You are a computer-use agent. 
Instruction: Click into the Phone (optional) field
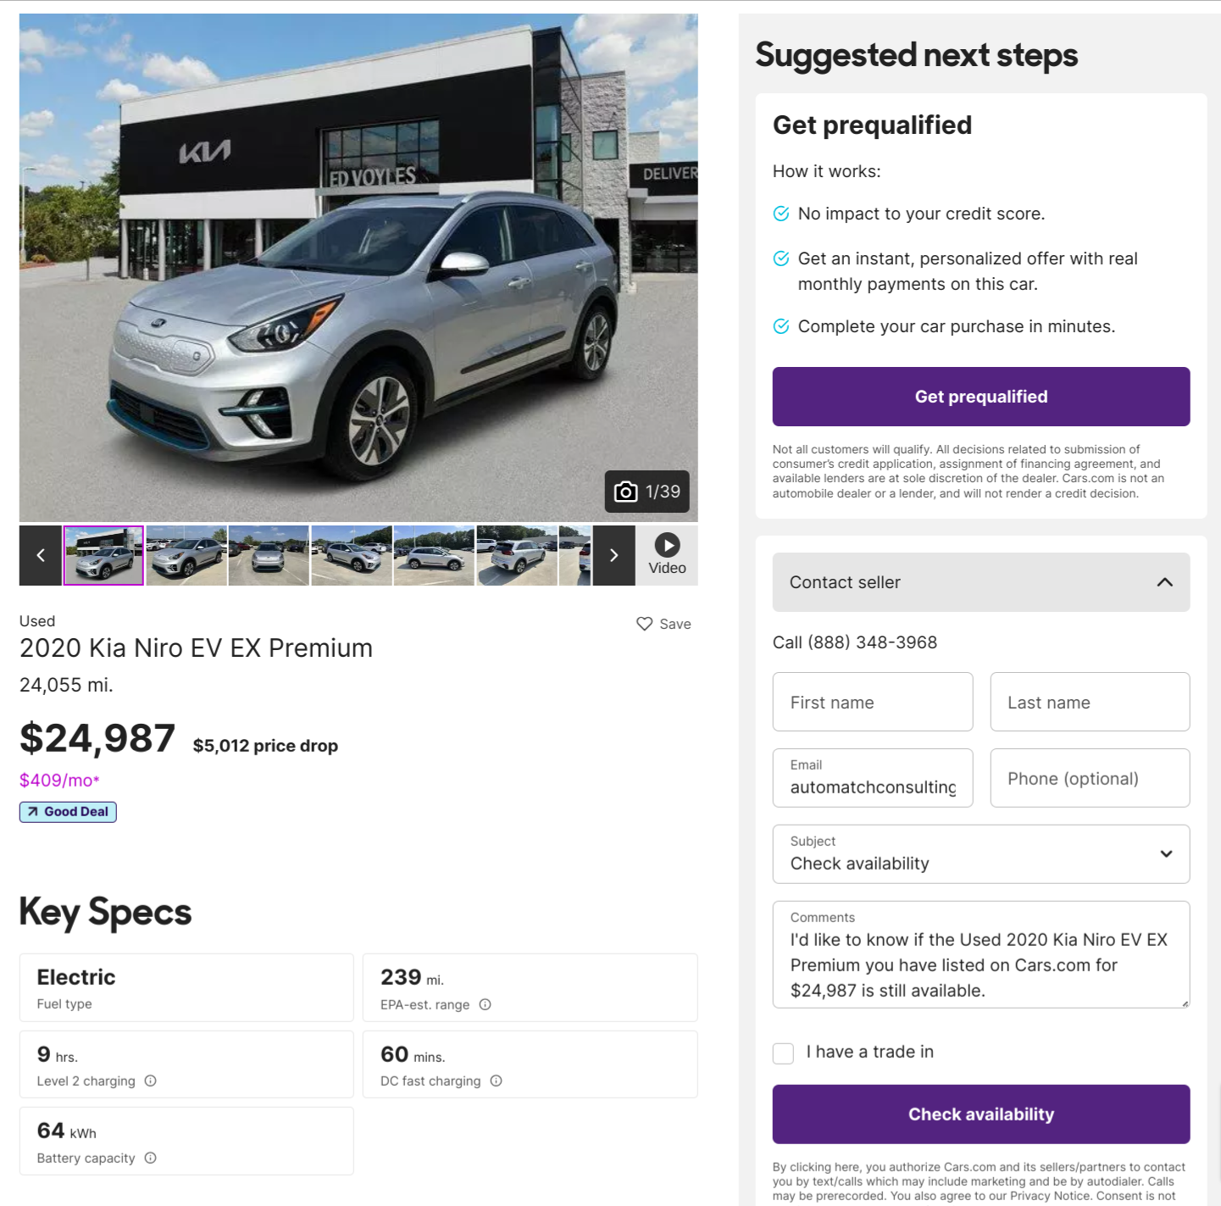point(1089,778)
